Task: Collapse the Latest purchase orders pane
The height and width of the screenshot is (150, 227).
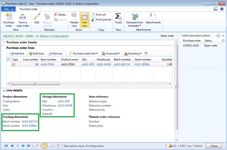Action: [x=223, y=36]
